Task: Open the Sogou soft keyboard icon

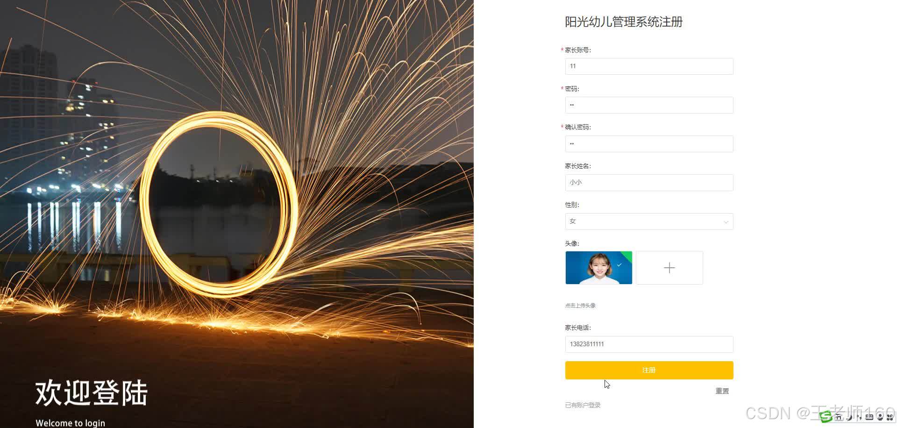Action: [869, 417]
